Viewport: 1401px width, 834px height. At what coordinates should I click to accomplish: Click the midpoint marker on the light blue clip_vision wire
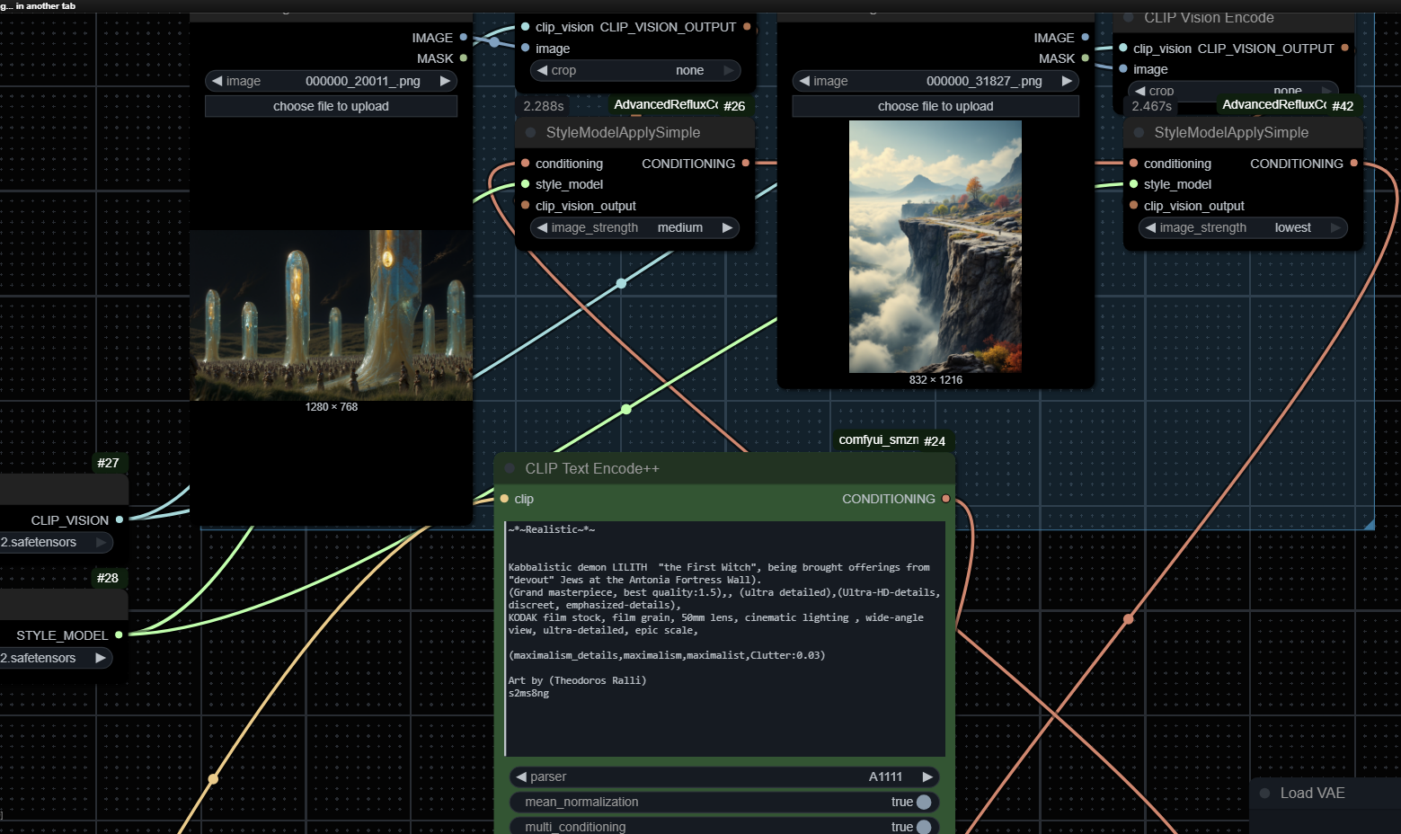[621, 283]
